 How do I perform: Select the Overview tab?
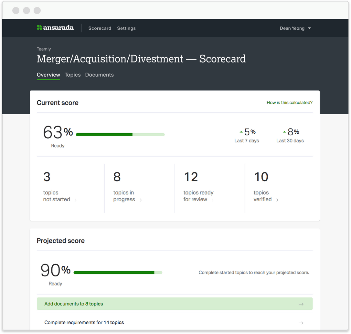point(48,75)
